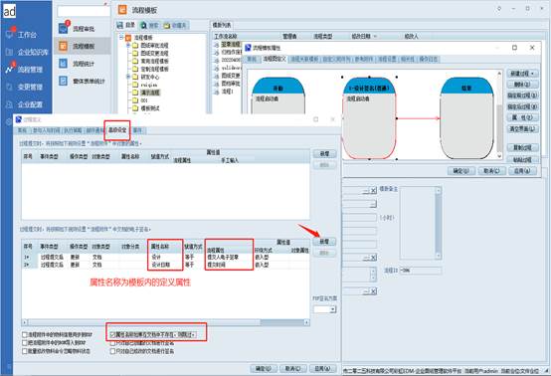Click the 新建过程 button in the properties window
Viewport: 551px width, 376px height.
point(522,74)
